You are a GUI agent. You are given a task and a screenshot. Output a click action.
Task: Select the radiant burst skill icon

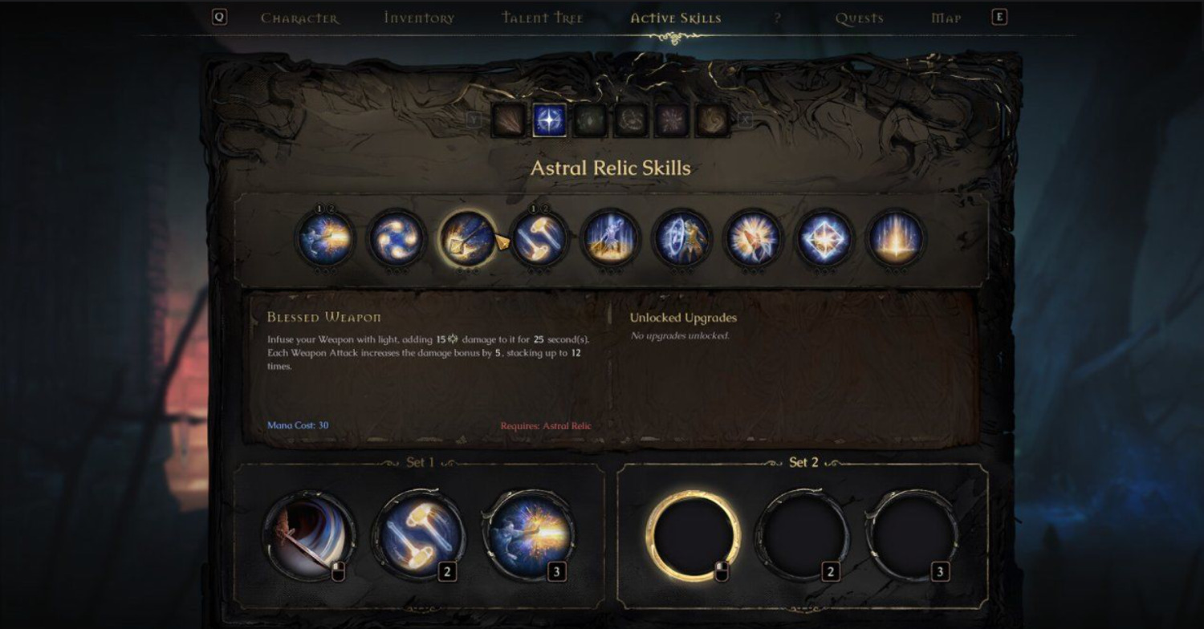pyautogui.click(x=754, y=239)
